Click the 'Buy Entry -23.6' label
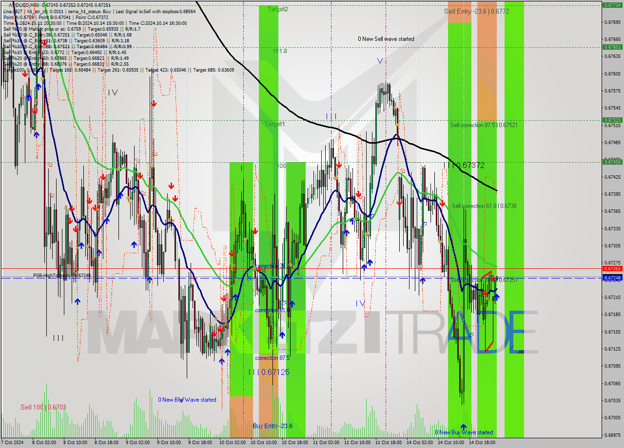The image size is (624, 448). point(273,426)
